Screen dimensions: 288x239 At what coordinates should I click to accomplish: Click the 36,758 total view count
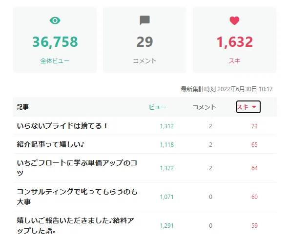point(55,42)
